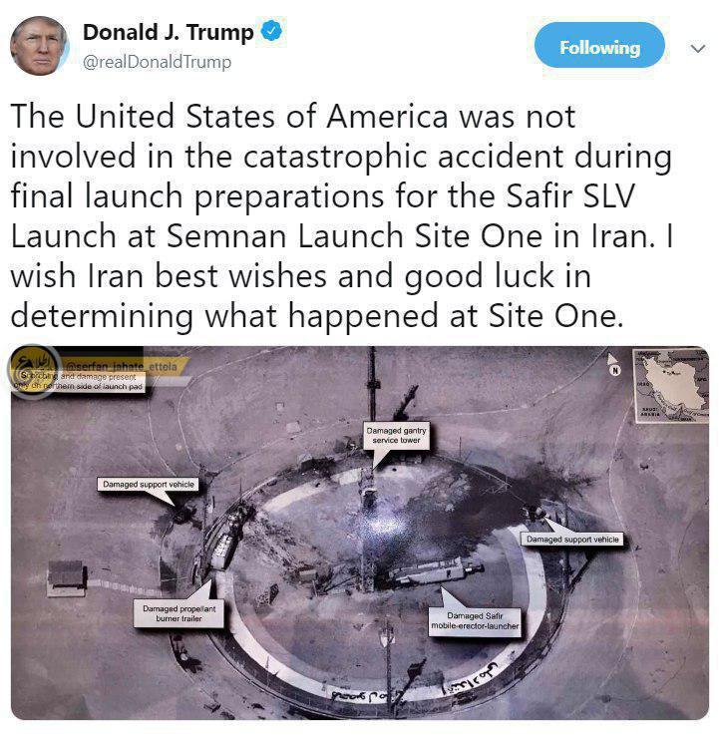Click the @serfan_jahate_ettela watermark text
This screenshot has width=719, height=738.
pos(122,366)
